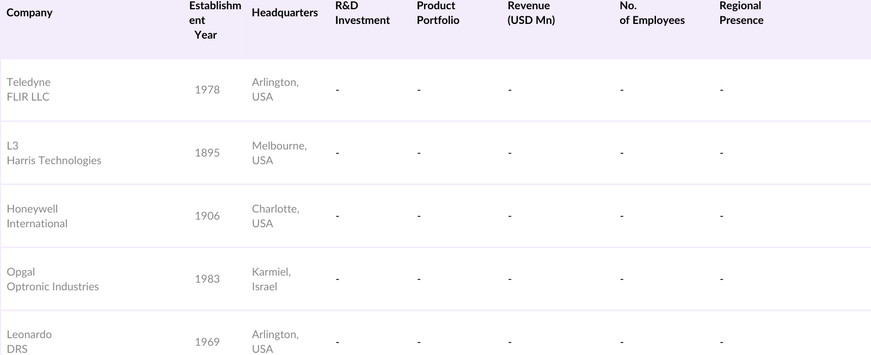Select the Charlotte, USA headquarters cell
Screen dimensions: 871x355
275,216
